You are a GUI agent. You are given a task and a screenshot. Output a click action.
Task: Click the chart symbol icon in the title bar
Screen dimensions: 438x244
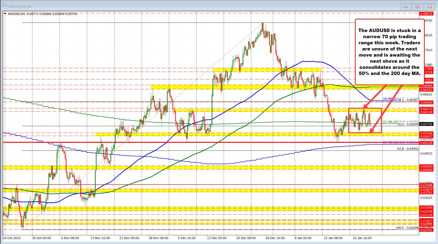tap(5, 6)
